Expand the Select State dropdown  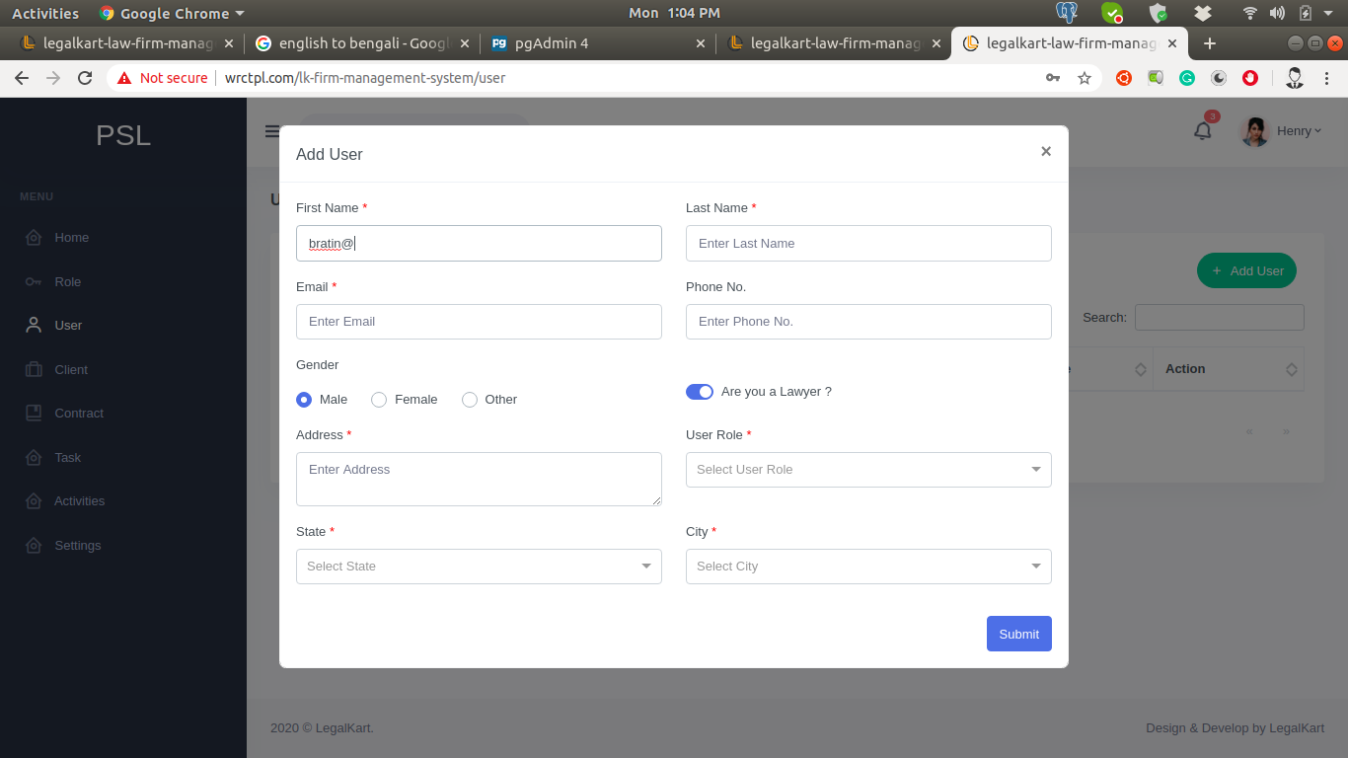[x=478, y=567]
